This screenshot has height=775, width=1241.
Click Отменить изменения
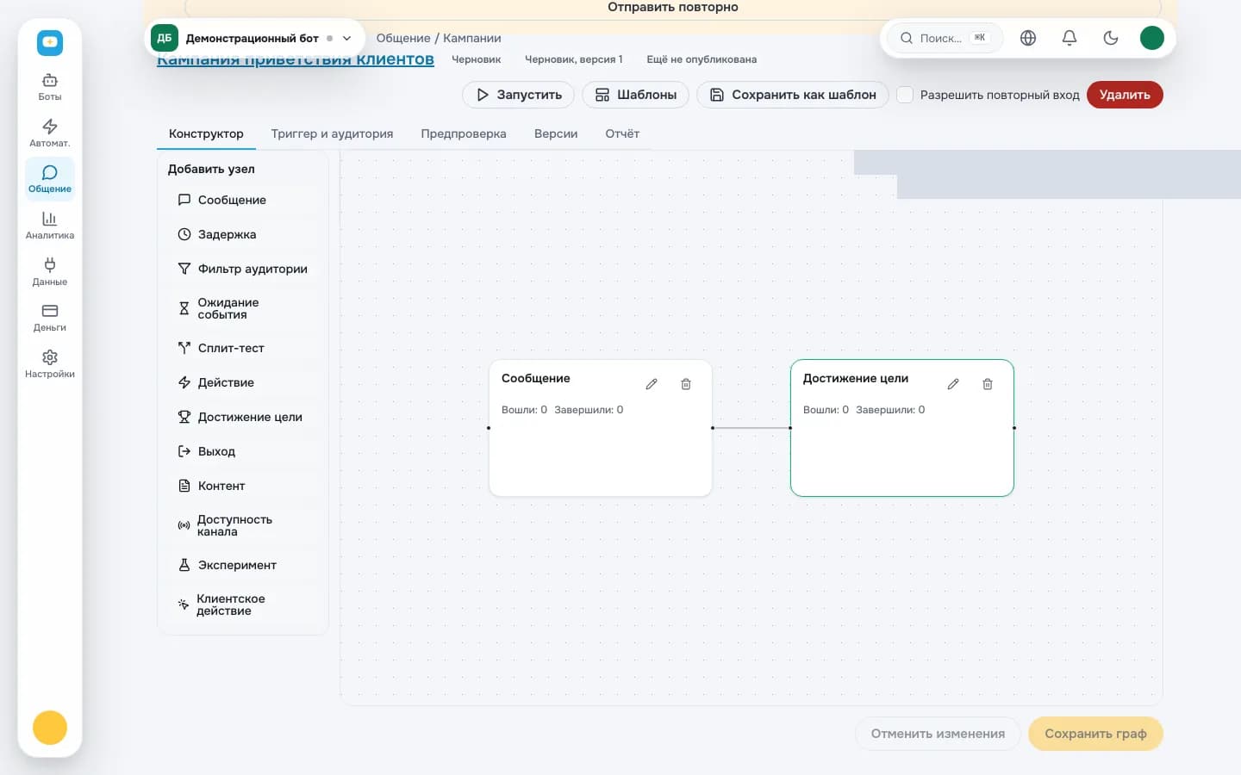(x=938, y=734)
